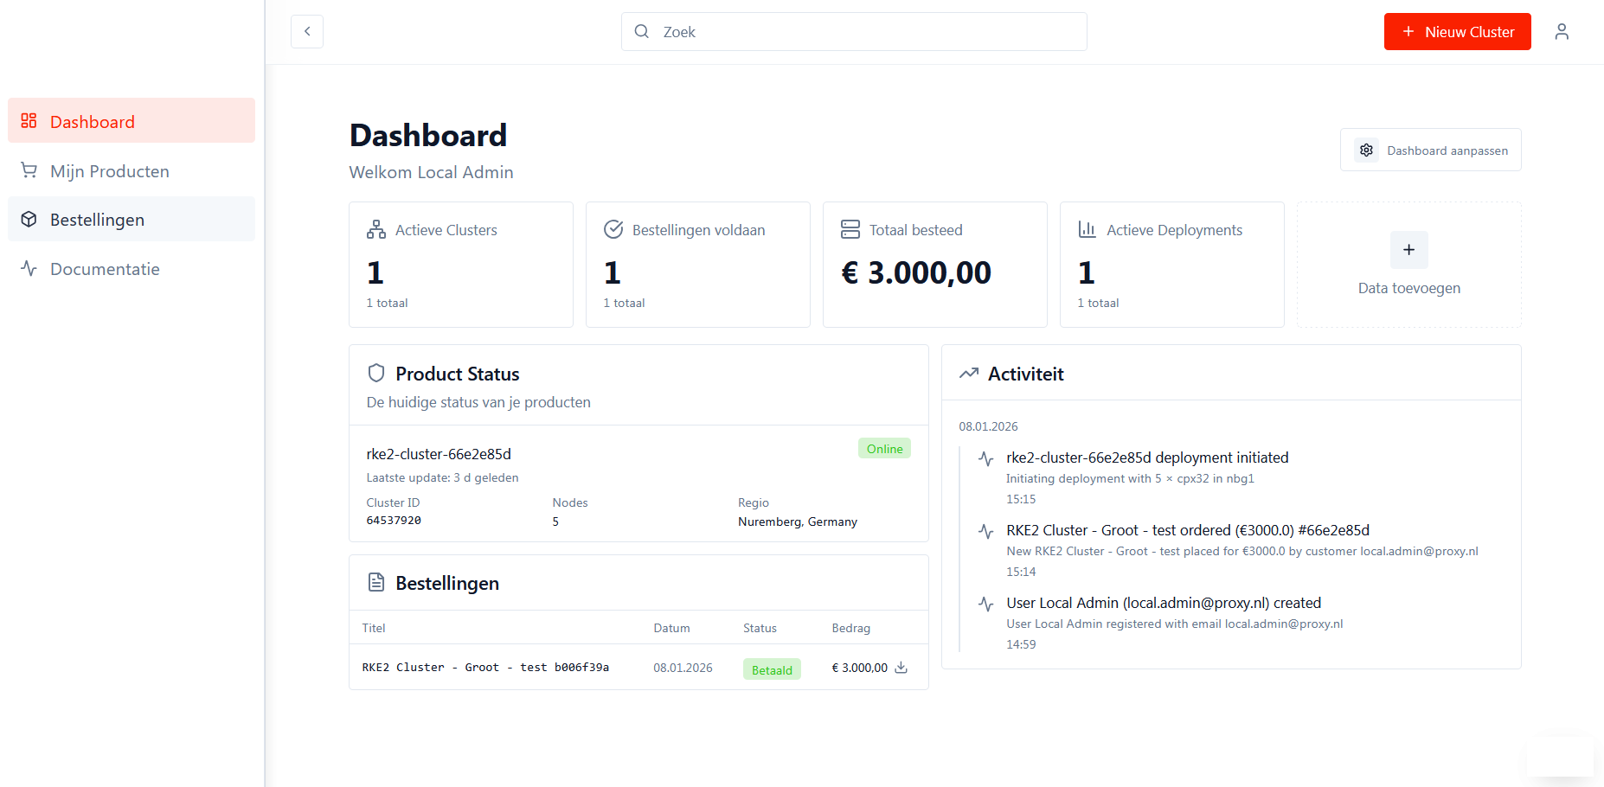Click the plus icon to add data
The height and width of the screenshot is (787, 1604).
pyautogui.click(x=1408, y=250)
